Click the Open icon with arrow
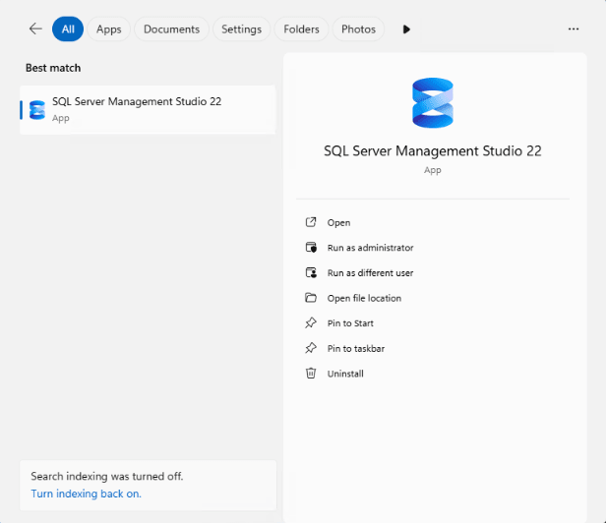Screen dimensions: 606x523 point(311,222)
